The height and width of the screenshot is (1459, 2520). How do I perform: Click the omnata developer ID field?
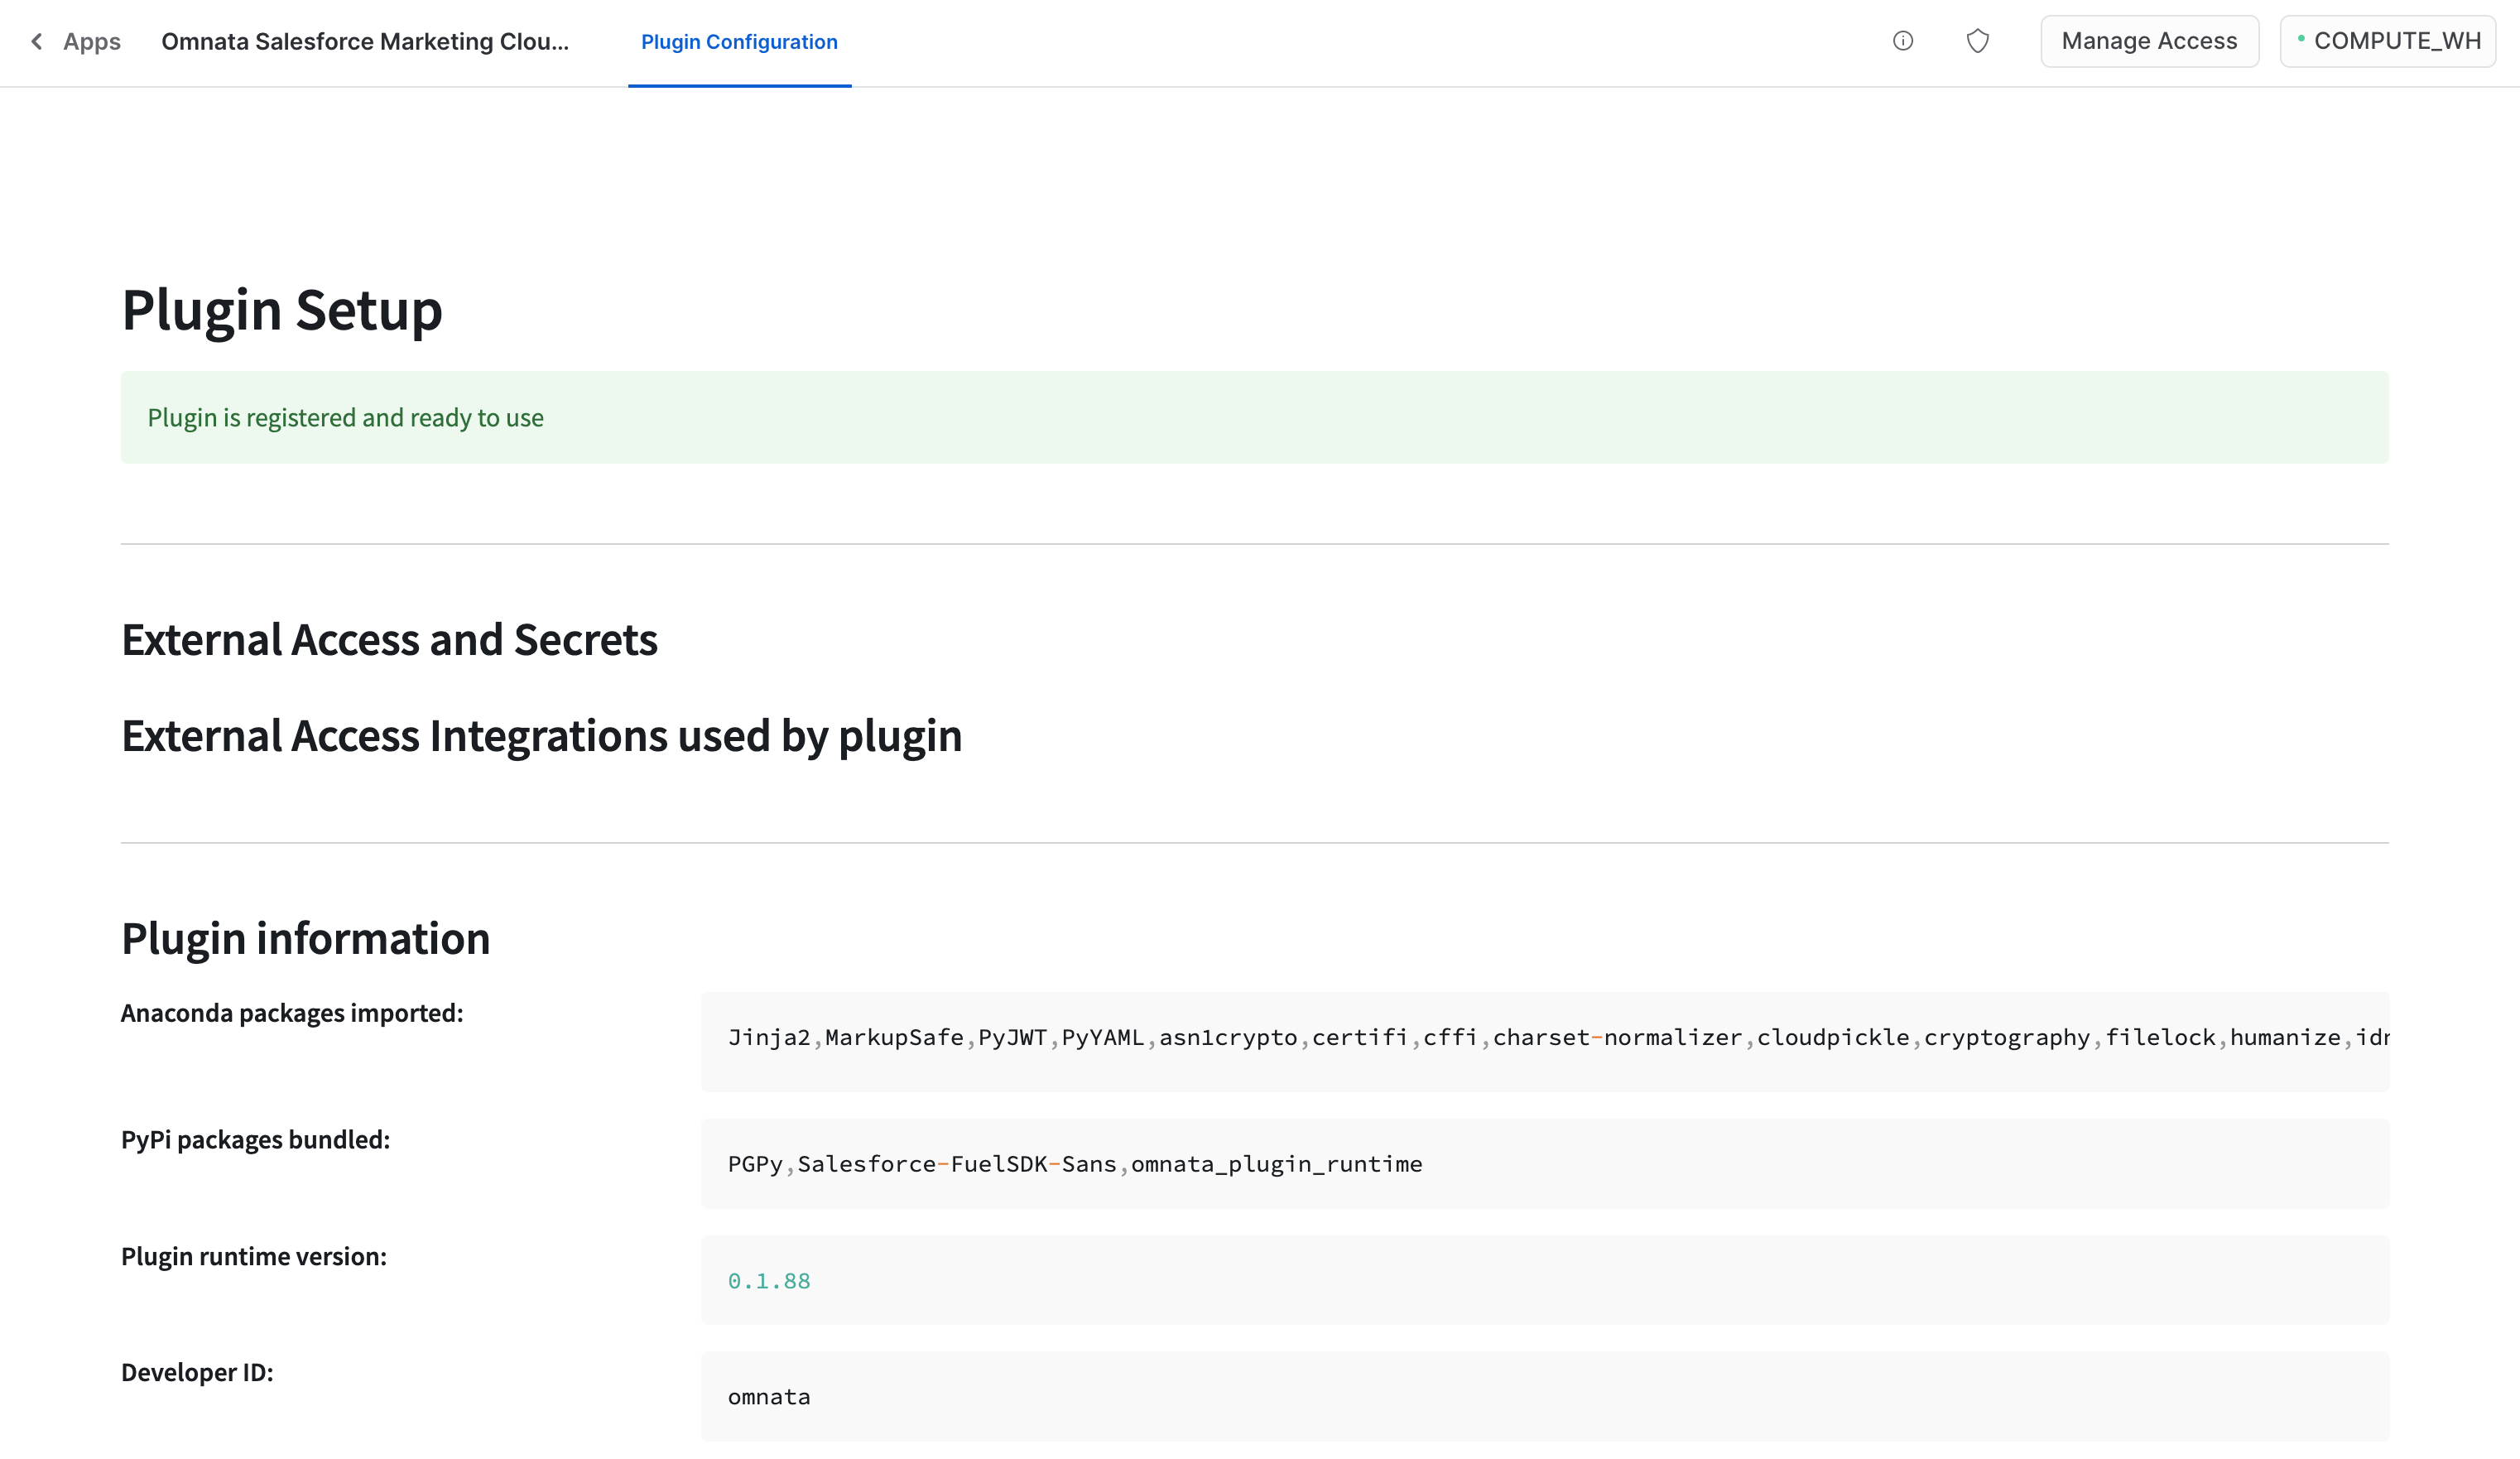769,1397
